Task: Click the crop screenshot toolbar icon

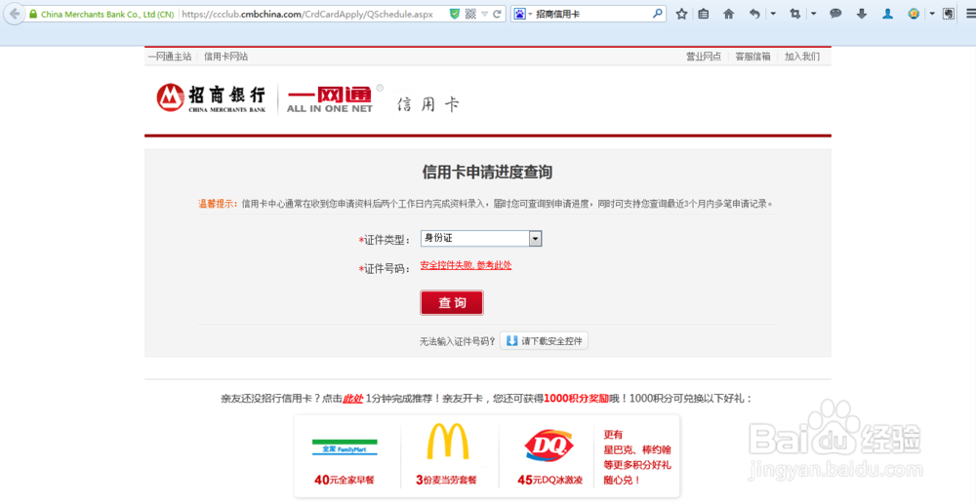Action: 794,14
